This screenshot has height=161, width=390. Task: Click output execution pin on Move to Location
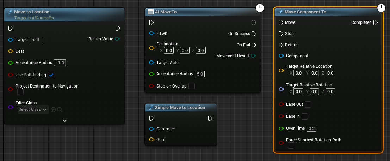(x=118, y=28)
